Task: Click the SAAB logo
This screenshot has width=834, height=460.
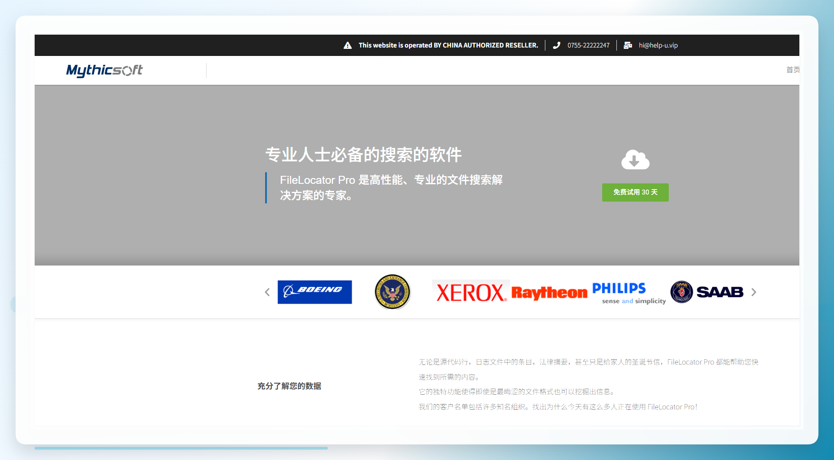Action: pos(707,292)
